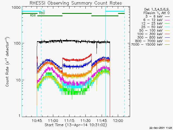
Task: Select the '6 - 12 keV' legend label
Action: click(x=153, y=20)
